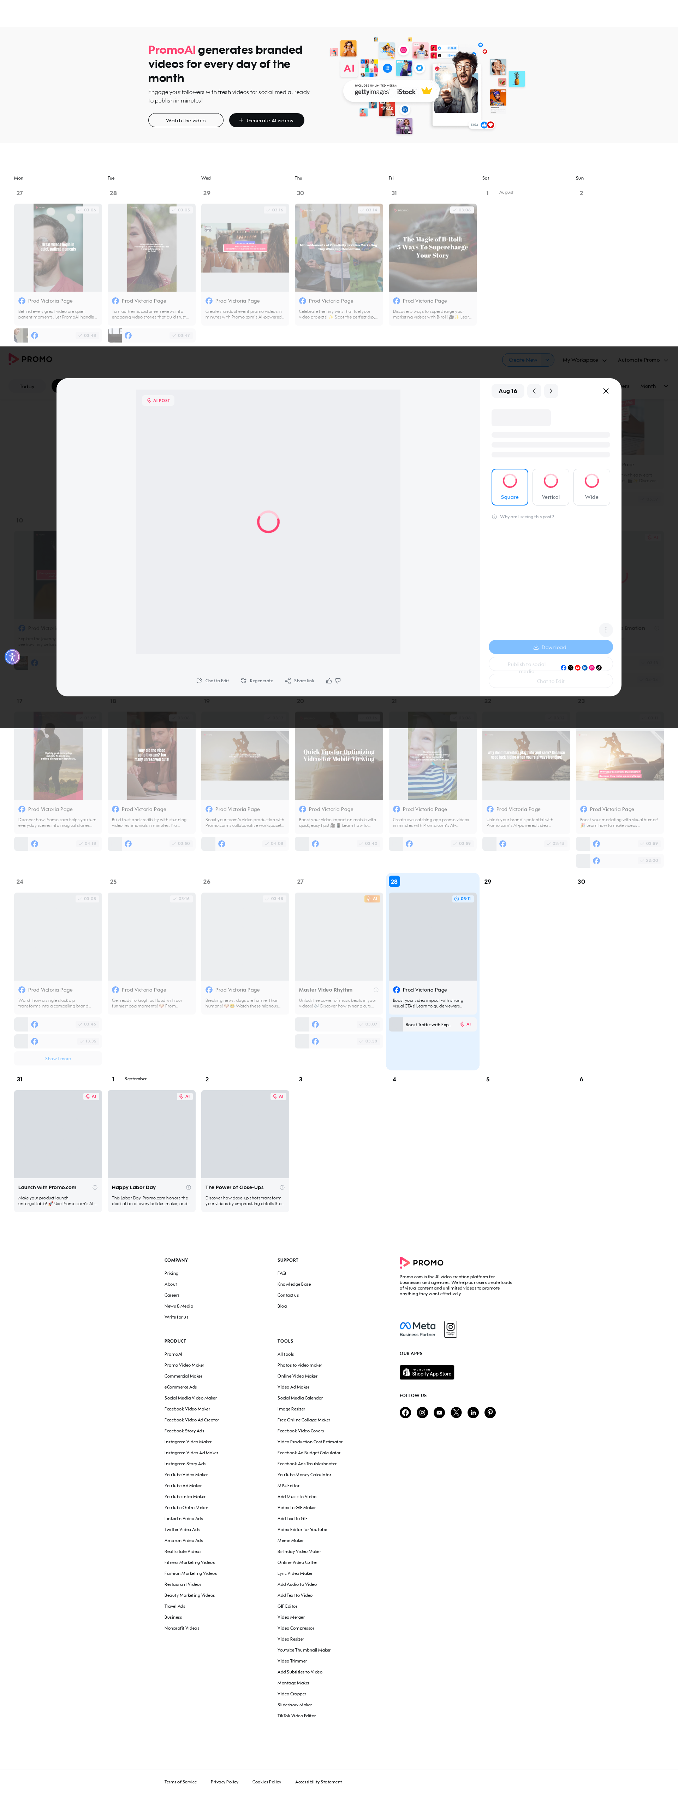The image size is (678, 1794).
Task: Click the Why am I seeing this post info
Action: pos(523,517)
